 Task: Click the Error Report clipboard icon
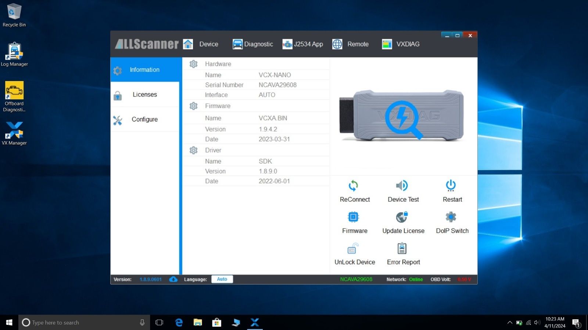tap(402, 249)
